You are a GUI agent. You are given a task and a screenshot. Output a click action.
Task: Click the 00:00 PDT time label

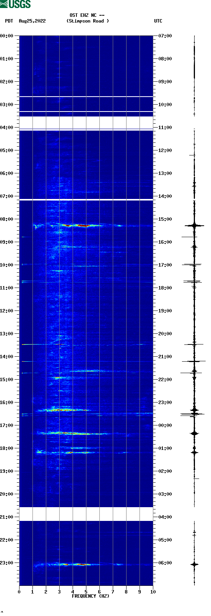[x=6, y=36]
